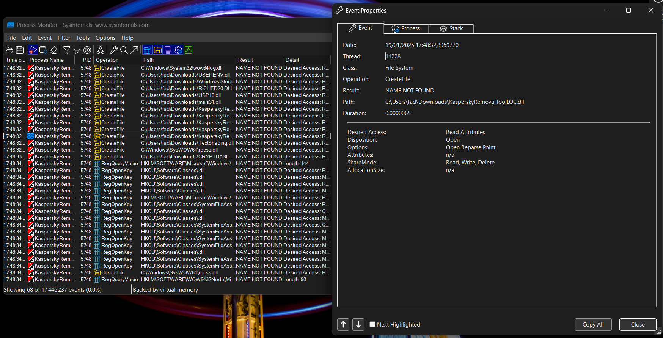Toggle Show Process and Thread Activity icon
The width and height of the screenshot is (663, 338).
coord(178,50)
